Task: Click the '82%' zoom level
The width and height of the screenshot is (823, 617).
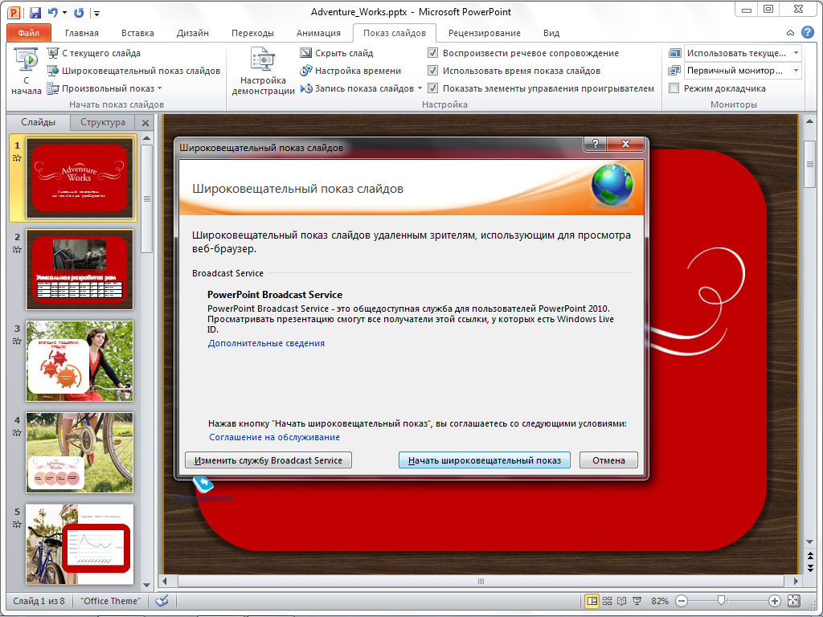Action: pyautogui.click(x=660, y=601)
